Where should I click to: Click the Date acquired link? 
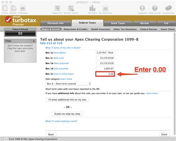(61, 63)
